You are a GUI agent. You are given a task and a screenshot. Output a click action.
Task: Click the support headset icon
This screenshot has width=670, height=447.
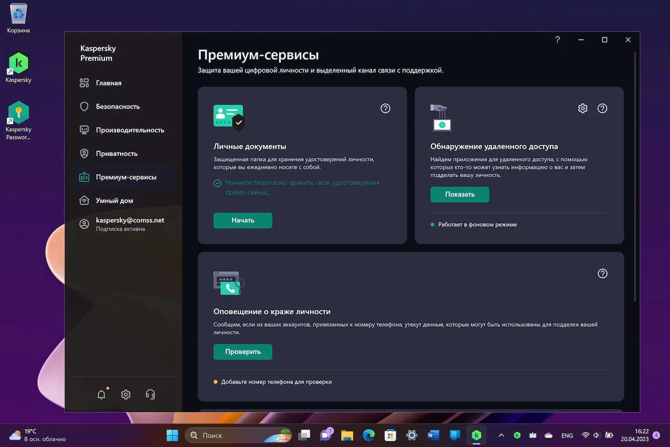tap(150, 394)
